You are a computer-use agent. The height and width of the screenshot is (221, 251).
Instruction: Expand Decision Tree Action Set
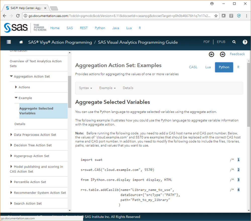click(11, 145)
